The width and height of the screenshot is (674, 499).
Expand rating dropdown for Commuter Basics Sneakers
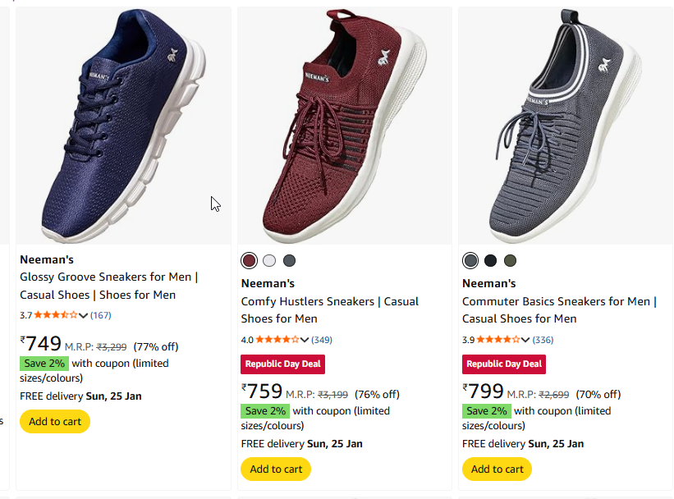point(526,340)
